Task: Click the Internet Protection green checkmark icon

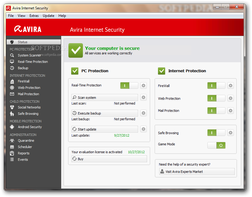Action: click(162, 71)
